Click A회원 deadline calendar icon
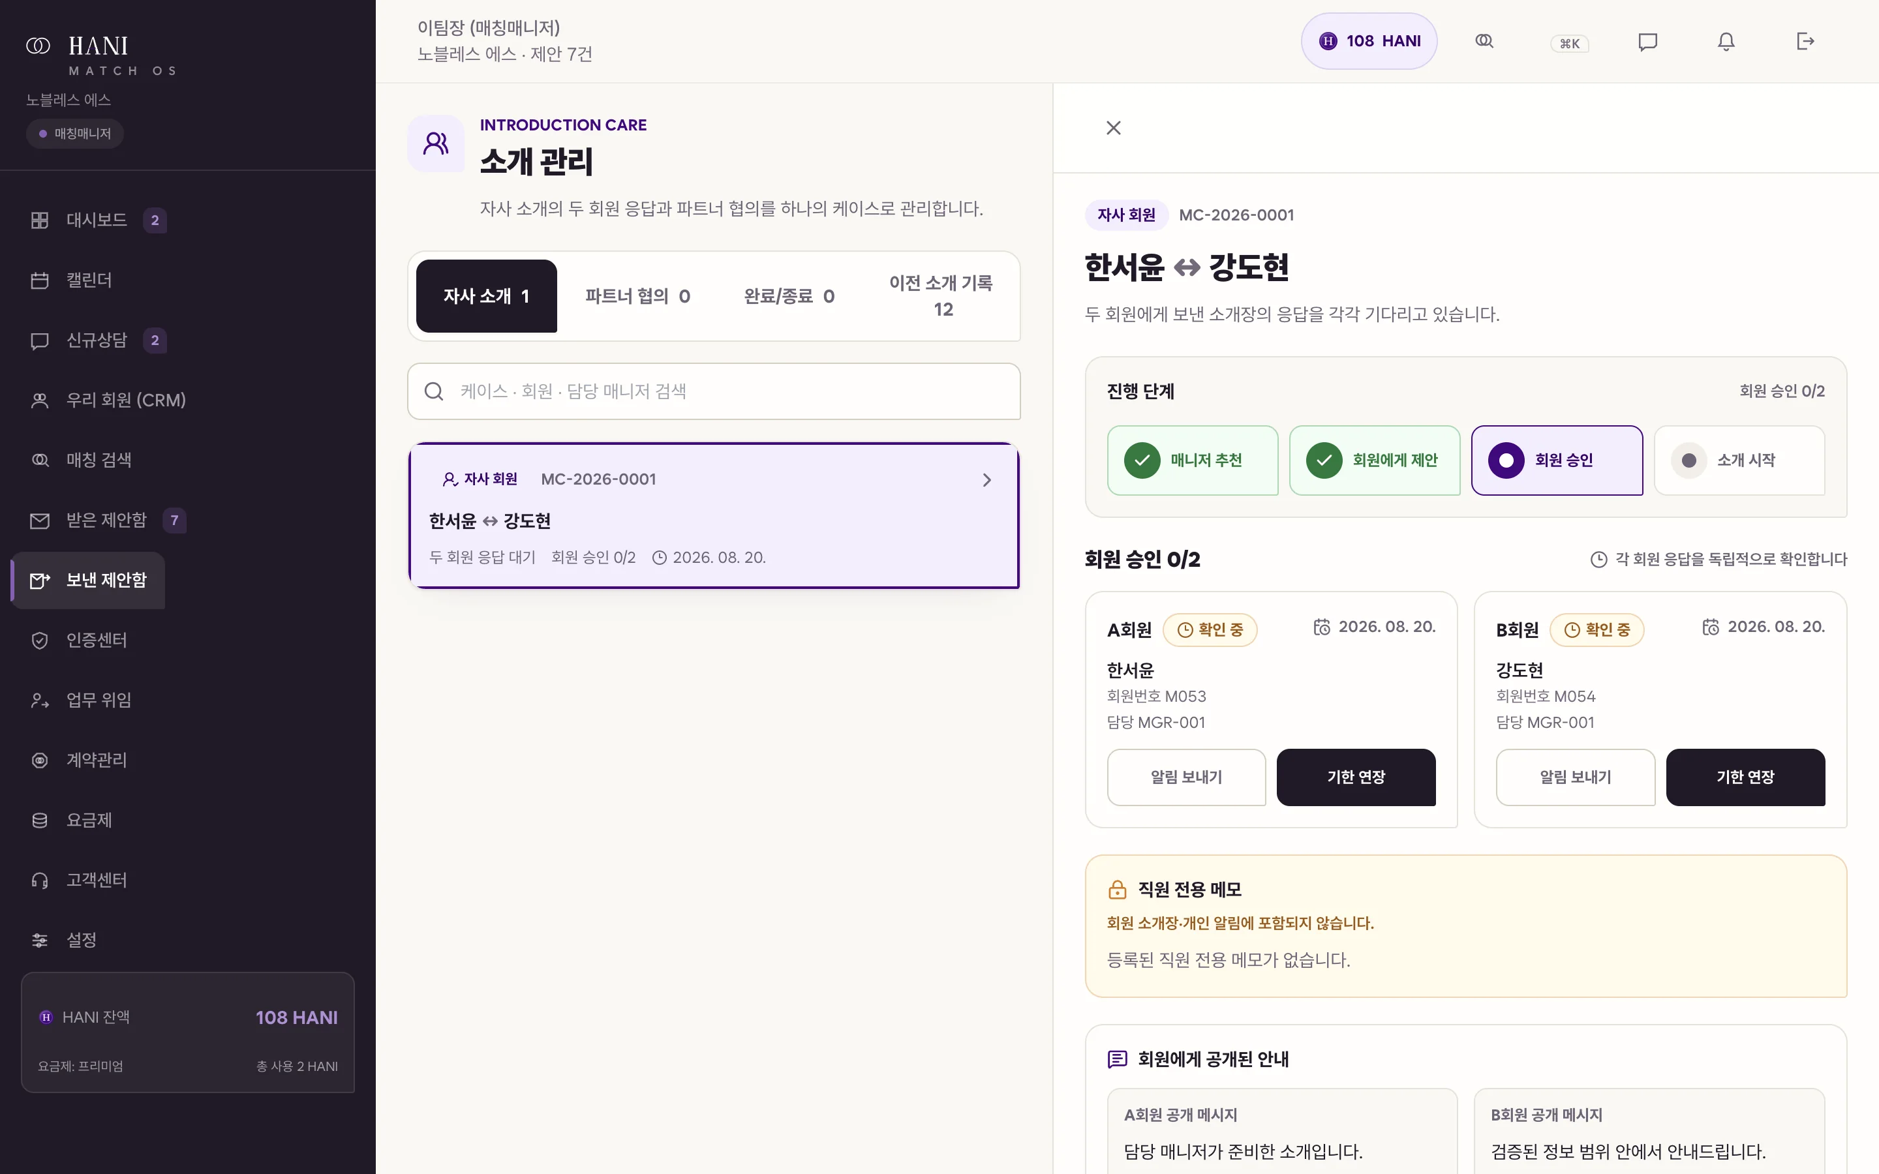The image size is (1879, 1174). (x=1322, y=627)
